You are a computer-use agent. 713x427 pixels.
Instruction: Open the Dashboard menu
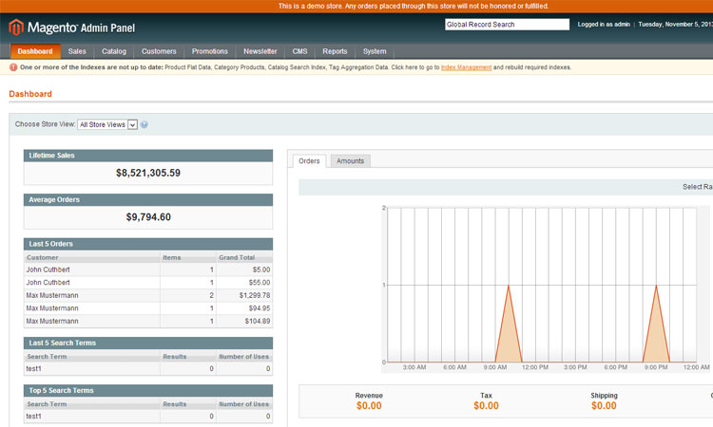(35, 51)
